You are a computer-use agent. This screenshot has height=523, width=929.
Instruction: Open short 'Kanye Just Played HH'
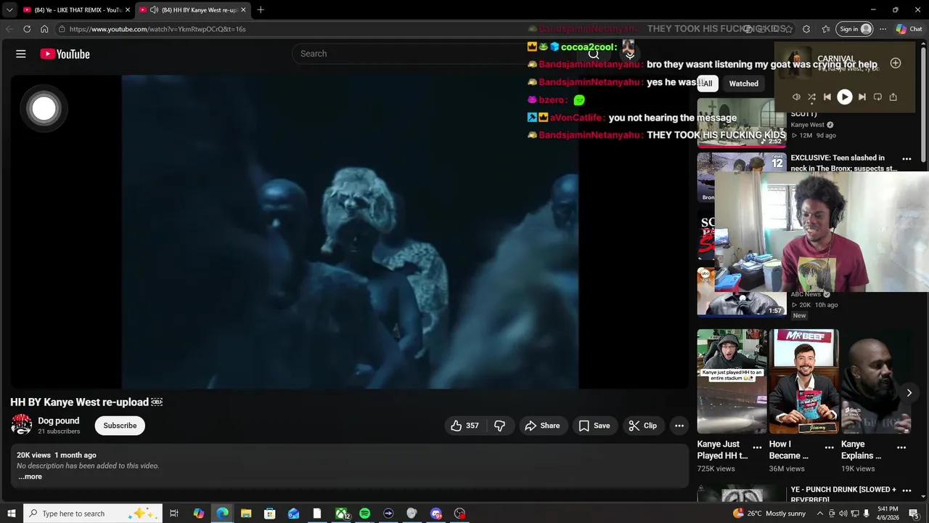pyautogui.click(x=732, y=381)
